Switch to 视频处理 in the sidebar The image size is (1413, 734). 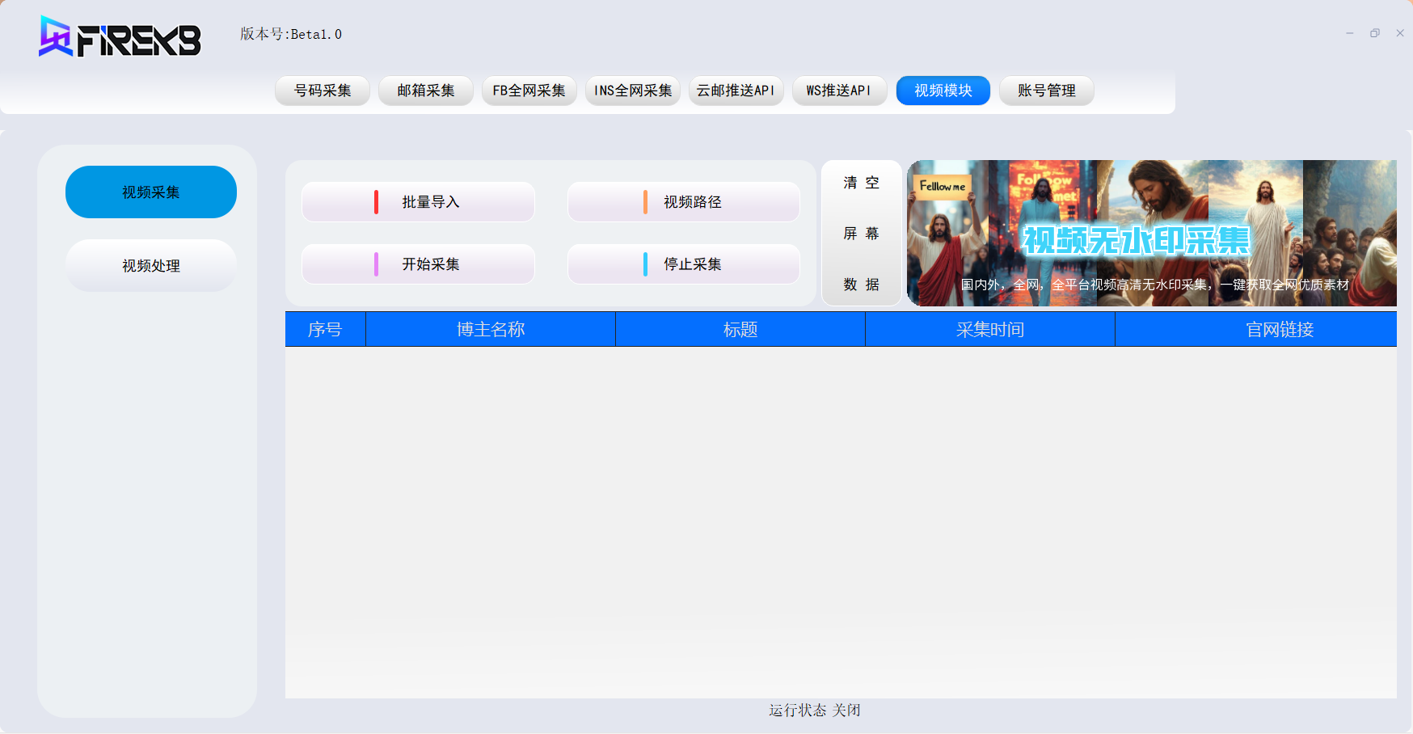tap(151, 266)
